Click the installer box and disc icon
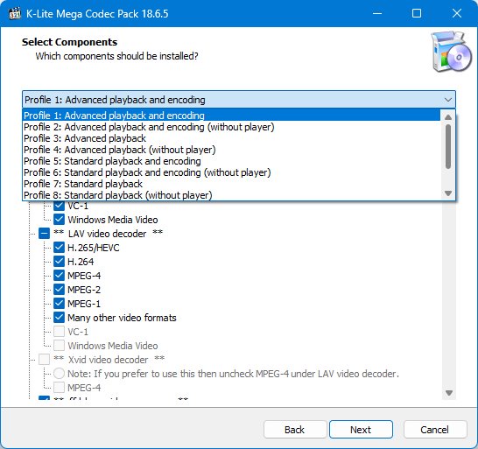Screen dimensions: 478x449 (451, 52)
